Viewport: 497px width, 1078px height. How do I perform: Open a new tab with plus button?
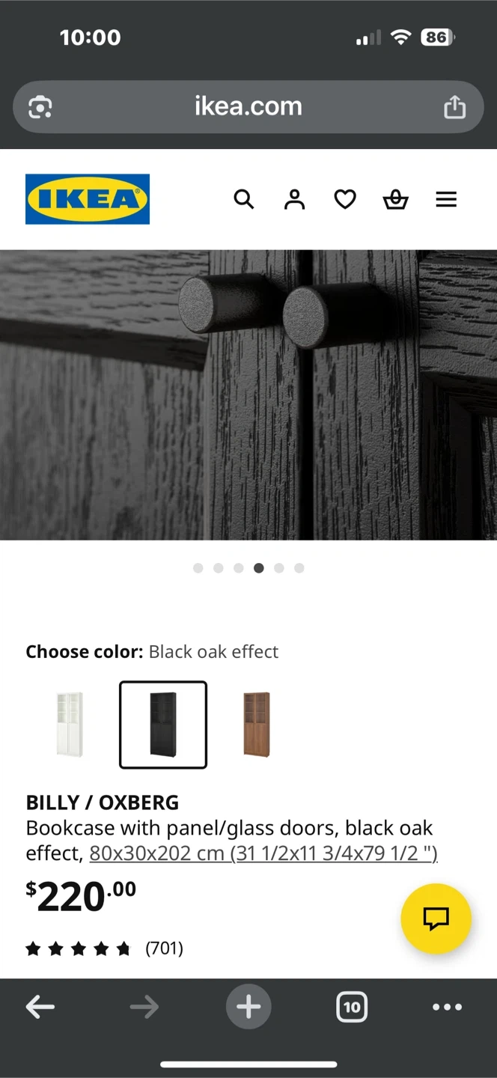pyautogui.click(x=248, y=1007)
